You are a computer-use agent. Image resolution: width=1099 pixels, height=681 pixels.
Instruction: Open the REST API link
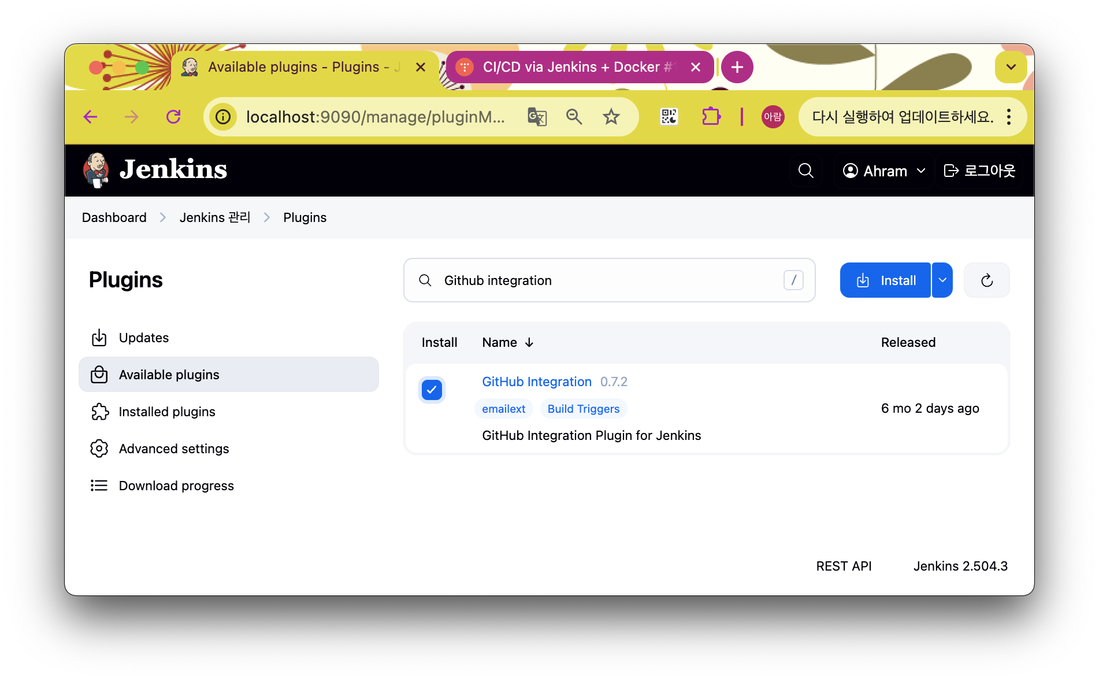(844, 566)
